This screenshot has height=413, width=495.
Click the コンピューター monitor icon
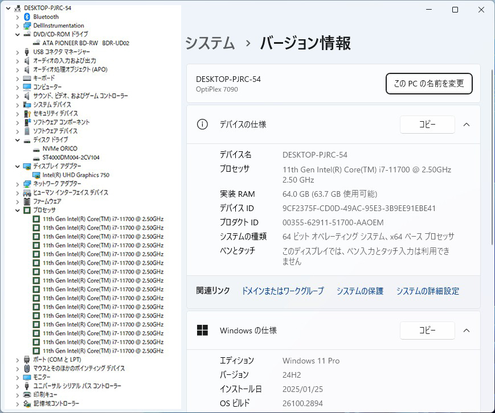coord(27,87)
